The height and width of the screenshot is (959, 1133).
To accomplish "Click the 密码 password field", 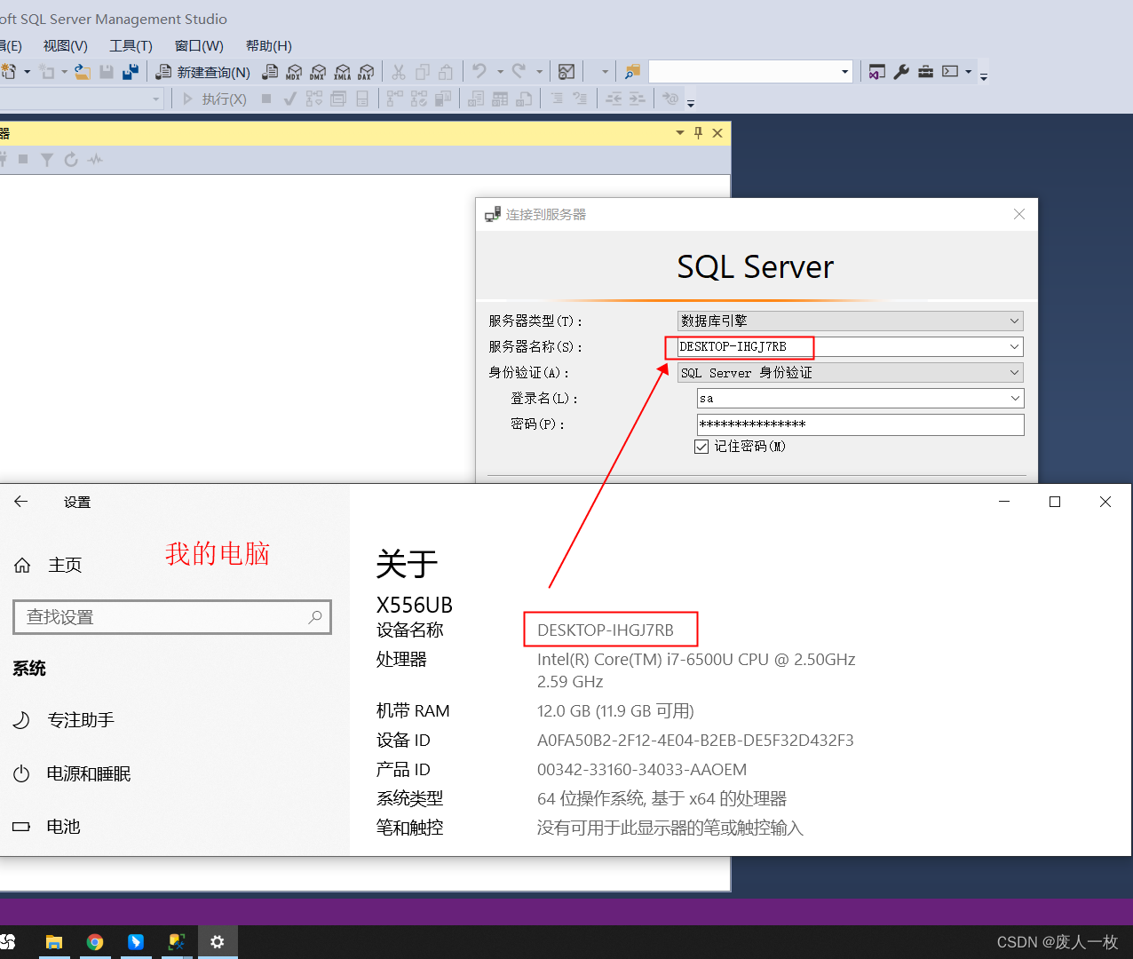I will pyautogui.click(x=860, y=424).
